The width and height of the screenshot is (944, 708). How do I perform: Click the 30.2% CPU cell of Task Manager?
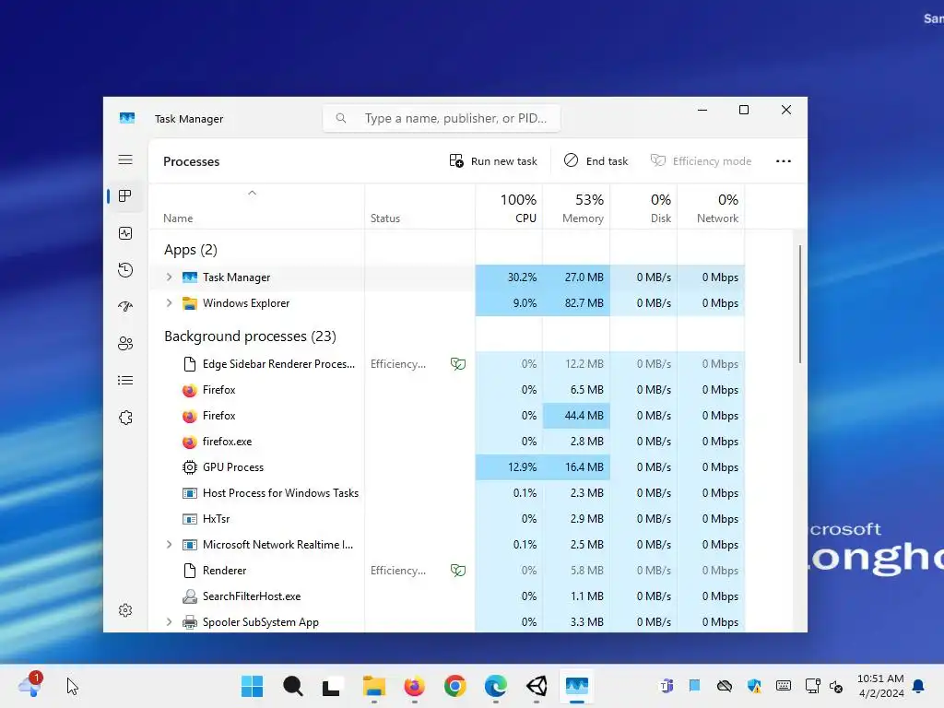(x=509, y=277)
